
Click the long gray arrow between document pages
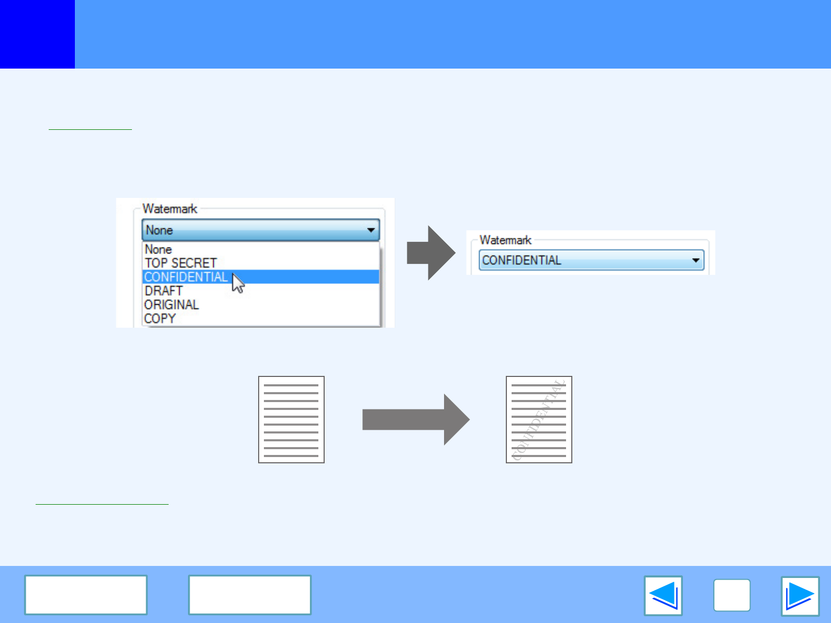pyautogui.click(x=416, y=419)
